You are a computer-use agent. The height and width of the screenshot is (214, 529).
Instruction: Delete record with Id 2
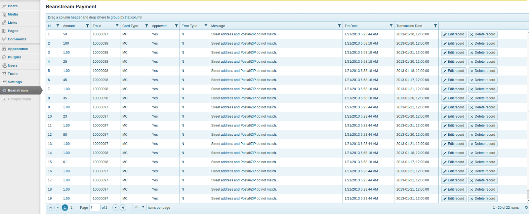click(x=483, y=44)
